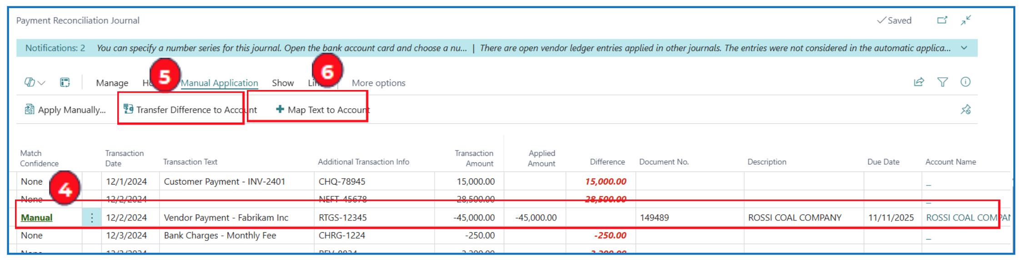Viewport: 1022px width, 260px height.
Task: Click the pin action bar icon
Action: pos(966,110)
